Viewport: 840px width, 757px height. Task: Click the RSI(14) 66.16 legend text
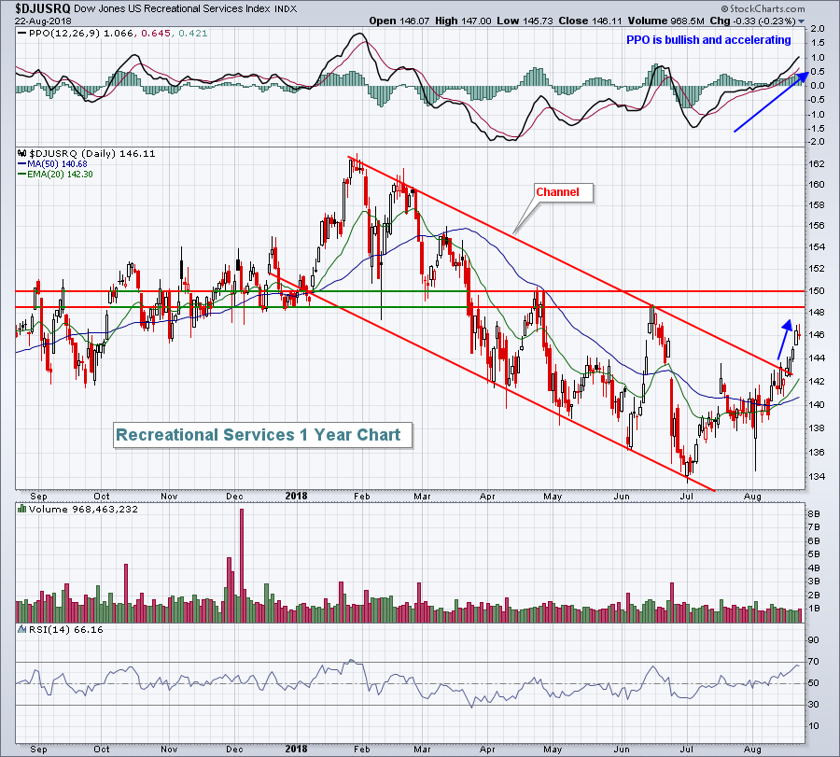tap(66, 629)
